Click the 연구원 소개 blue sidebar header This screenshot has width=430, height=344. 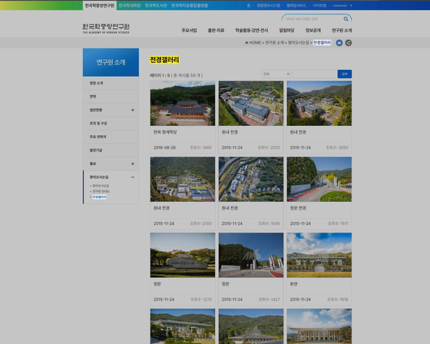(x=111, y=62)
